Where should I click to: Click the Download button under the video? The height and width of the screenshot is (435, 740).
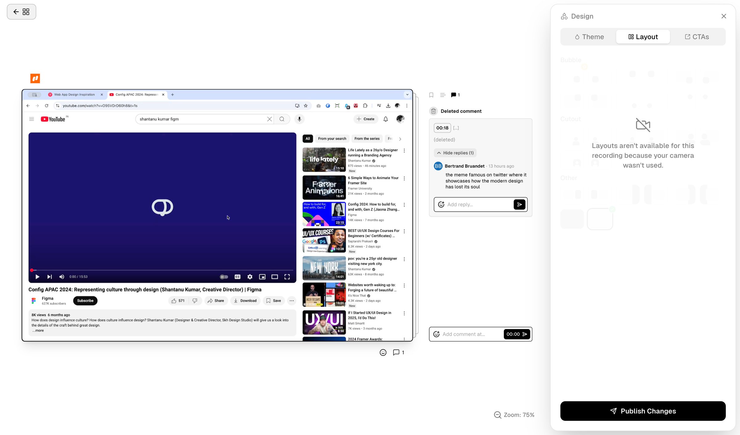[245, 301]
